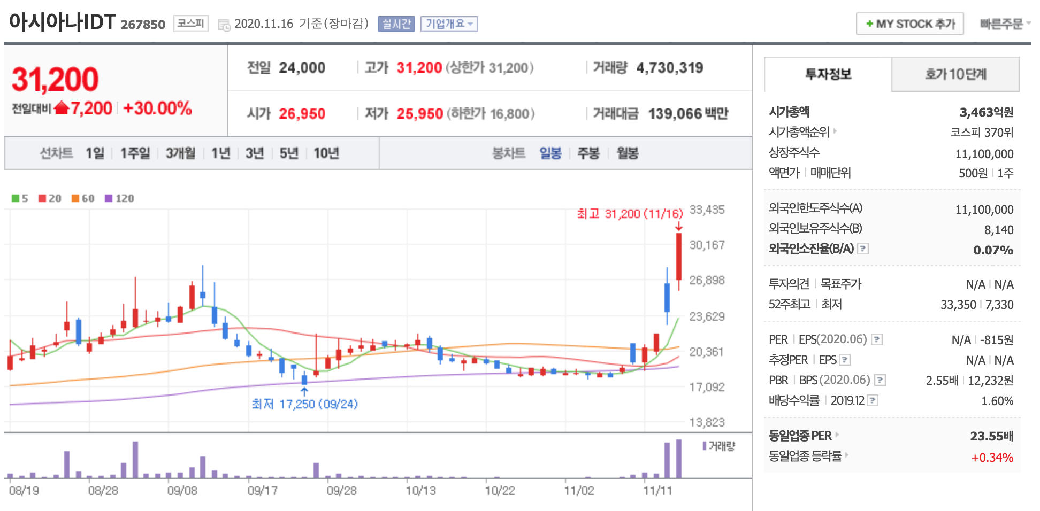Expand the 동일업종 등락률 arrow

pos(847,455)
